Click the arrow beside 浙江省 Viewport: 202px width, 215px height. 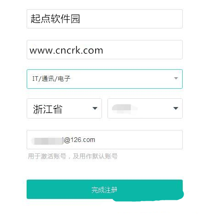point(95,108)
